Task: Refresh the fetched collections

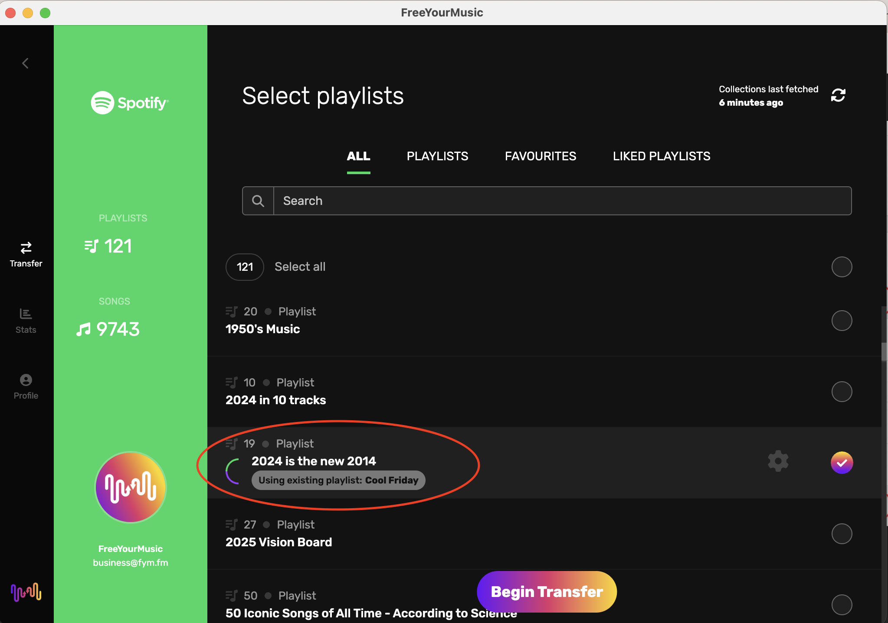Action: click(x=838, y=95)
